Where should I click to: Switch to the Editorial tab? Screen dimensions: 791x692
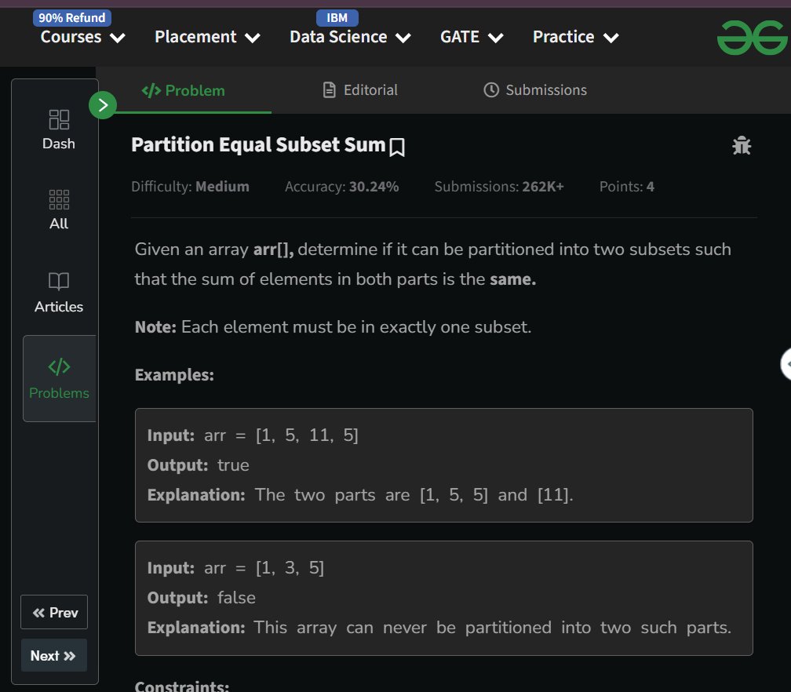(360, 89)
